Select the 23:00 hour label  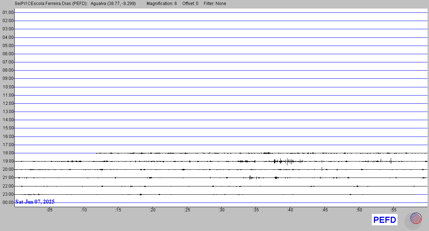[x=8, y=194]
